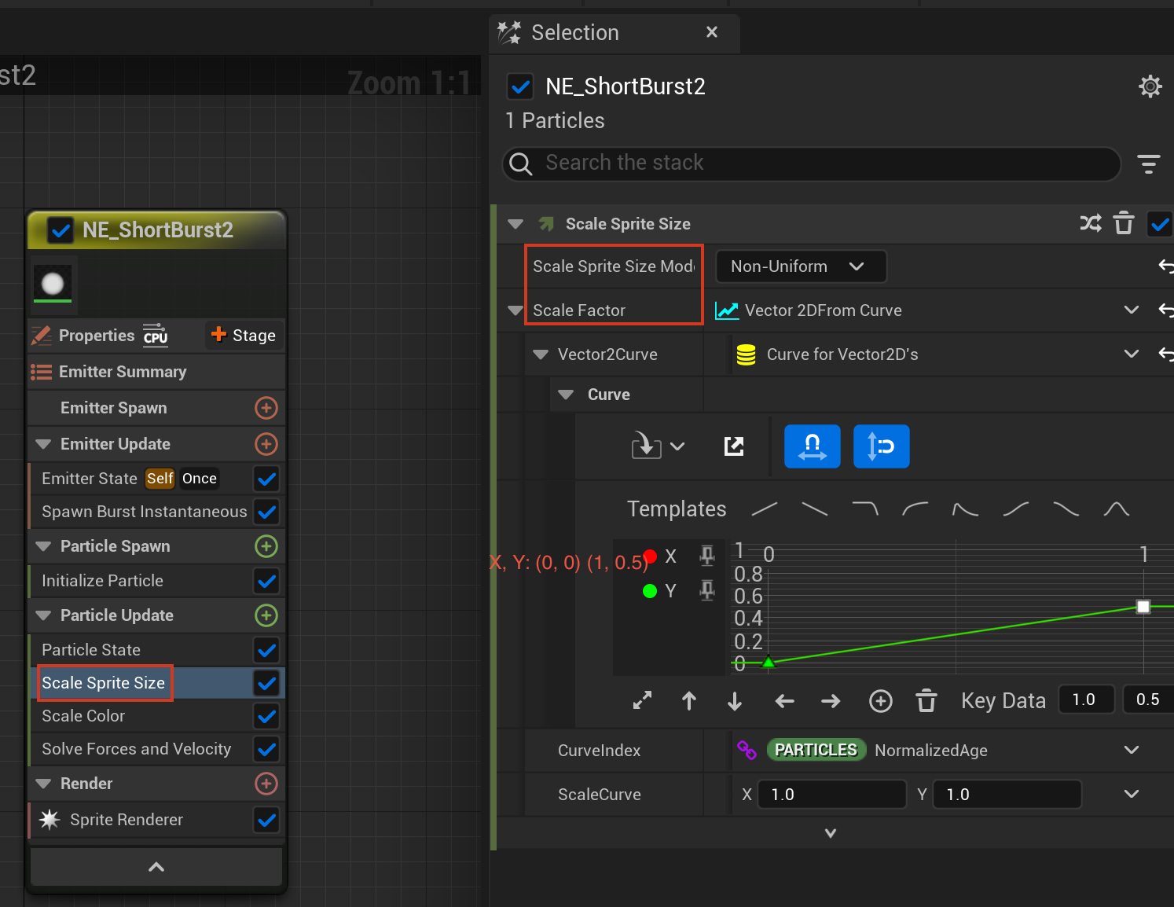Toggle horizontal key snapping magnet button
1174x907 pixels.
click(x=813, y=446)
